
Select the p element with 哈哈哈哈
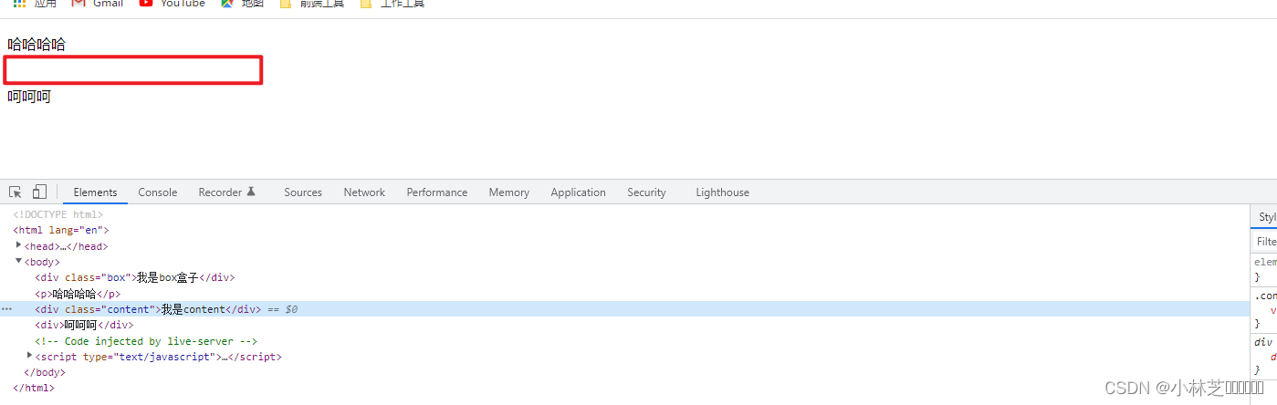(x=78, y=294)
